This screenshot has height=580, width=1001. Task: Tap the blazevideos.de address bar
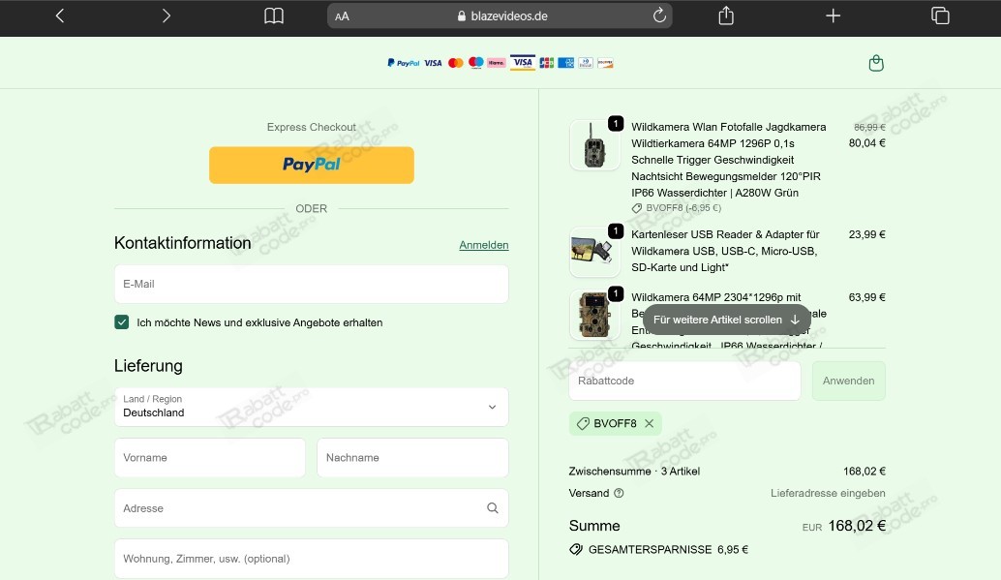coord(500,15)
